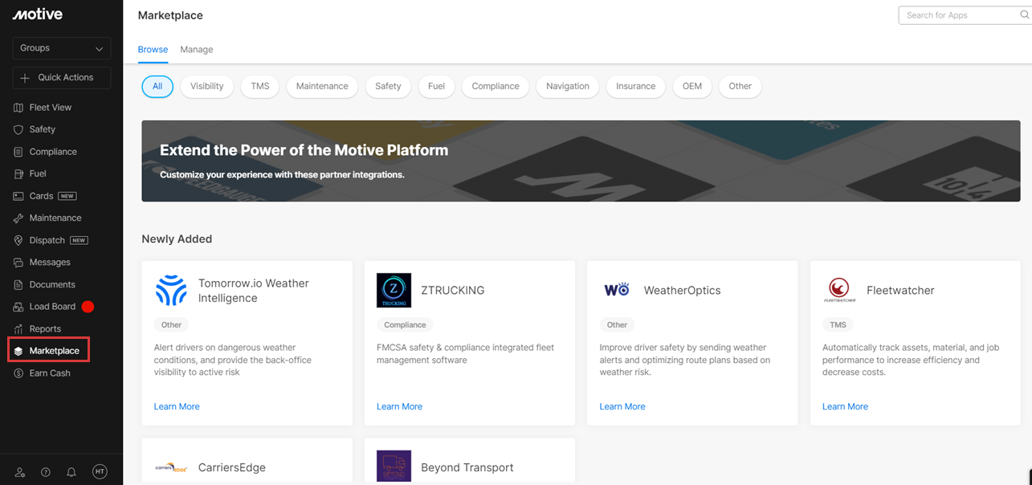Image resolution: width=1032 pixels, height=485 pixels.
Task: Filter apps by Fuel category
Action: [x=437, y=87]
